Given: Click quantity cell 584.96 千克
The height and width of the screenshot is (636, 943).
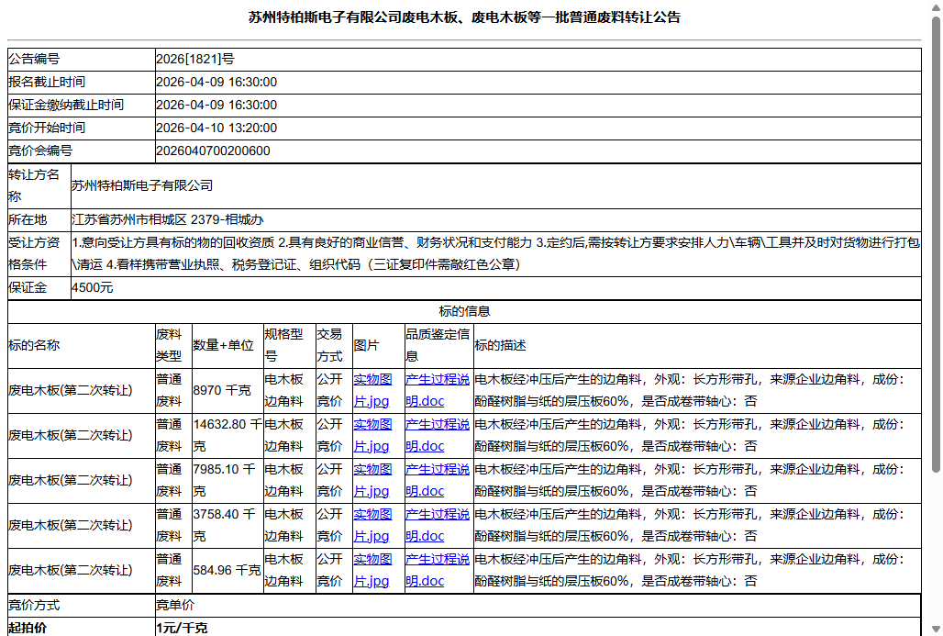Looking at the screenshot, I should [x=227, y=571].
